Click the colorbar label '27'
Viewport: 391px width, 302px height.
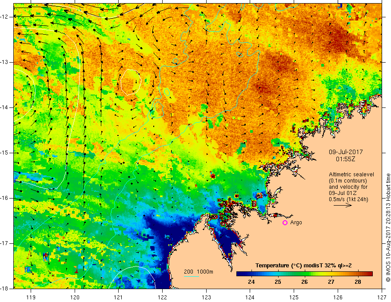click(x=331, y=282)
